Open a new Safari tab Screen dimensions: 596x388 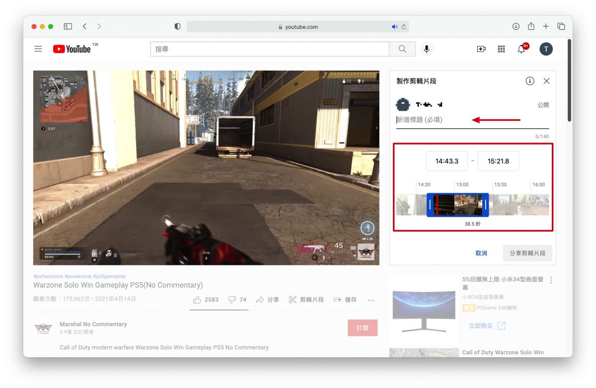546,26
